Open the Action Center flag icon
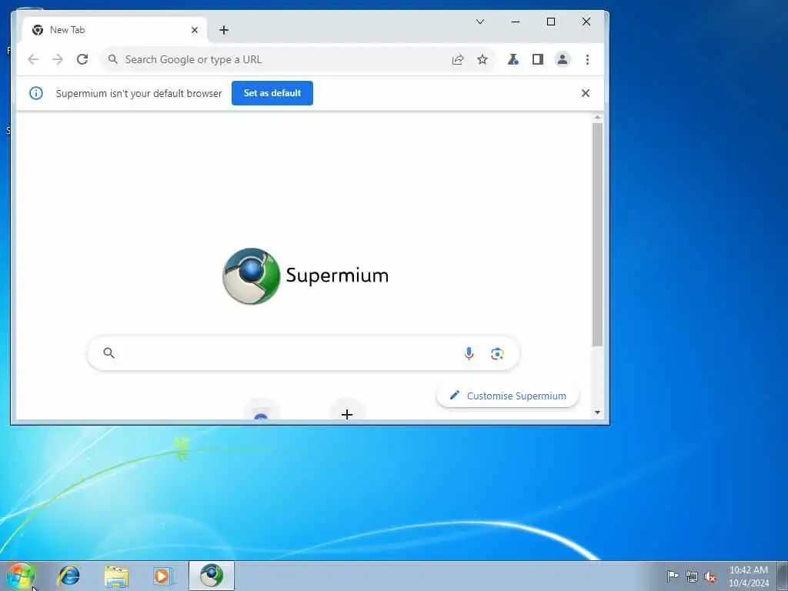 pyautogui.click(x=673, y=576)
